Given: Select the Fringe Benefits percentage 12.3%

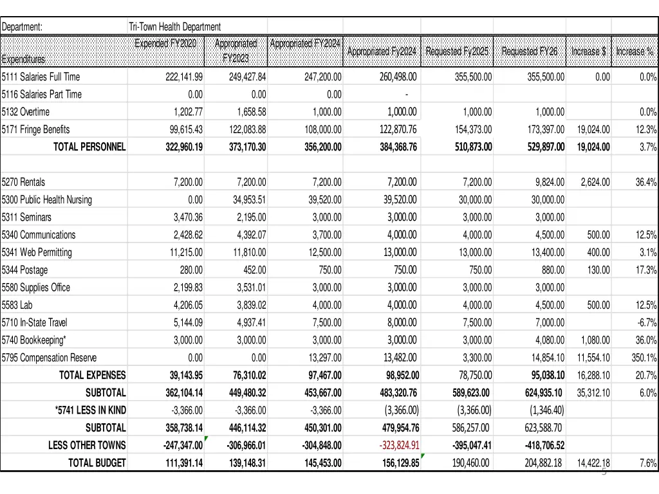Looking at the screenshot, I should coord(646,130).
